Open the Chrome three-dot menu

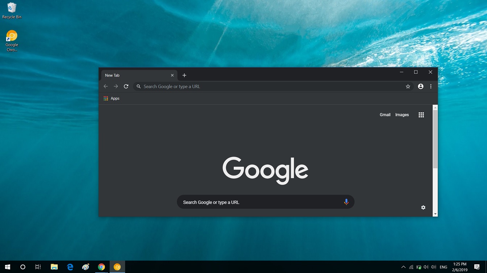(431, 86)
